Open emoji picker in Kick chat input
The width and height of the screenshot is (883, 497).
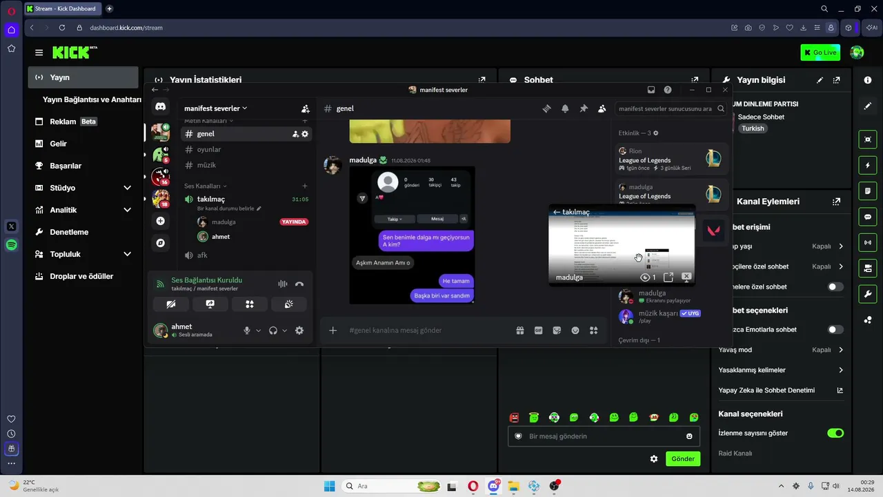click(x=689, y=436)
